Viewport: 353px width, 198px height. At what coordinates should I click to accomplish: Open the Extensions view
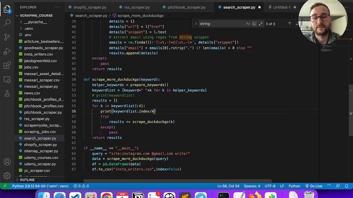(x=7, y=65)
